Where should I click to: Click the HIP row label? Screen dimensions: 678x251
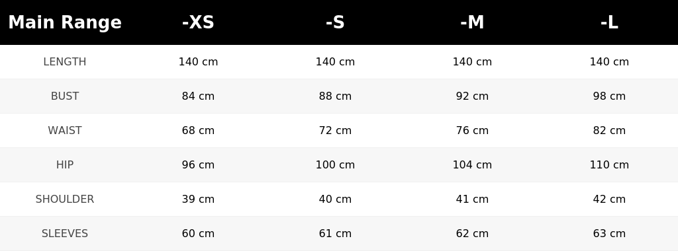65,164
